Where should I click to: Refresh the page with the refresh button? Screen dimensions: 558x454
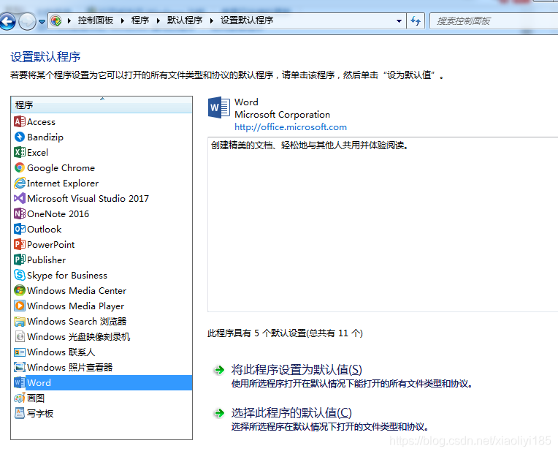(x=416, y=21)
